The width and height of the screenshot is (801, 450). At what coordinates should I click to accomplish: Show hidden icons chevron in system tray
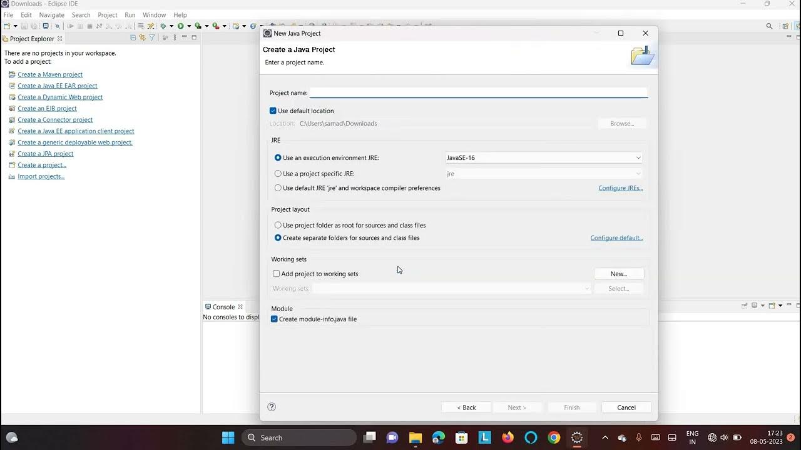click(605, 437)
